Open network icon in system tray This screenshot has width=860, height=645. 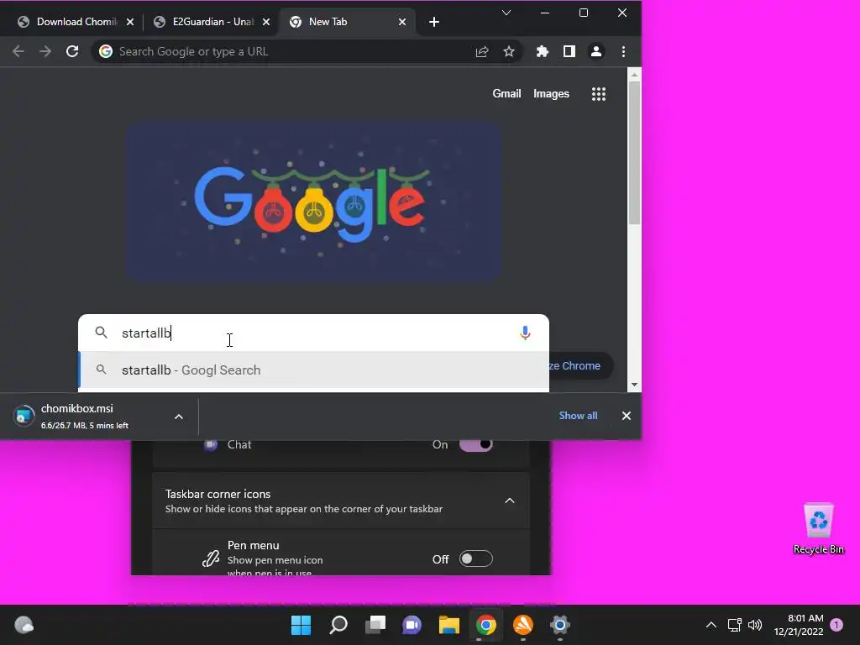tap(734, 625)
